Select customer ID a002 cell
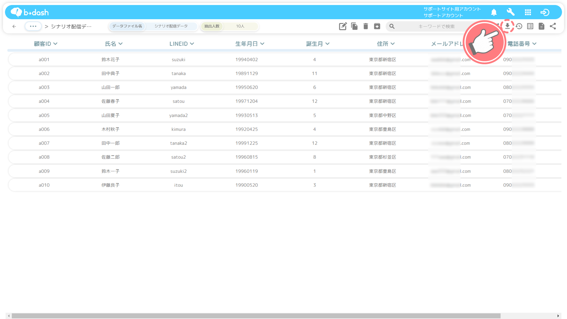 (44, 74)
